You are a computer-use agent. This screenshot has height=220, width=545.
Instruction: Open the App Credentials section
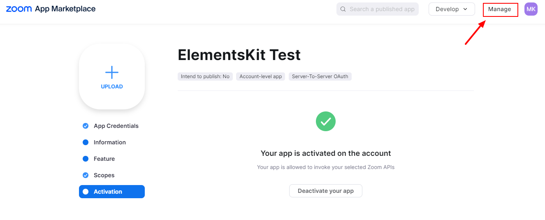116,126
